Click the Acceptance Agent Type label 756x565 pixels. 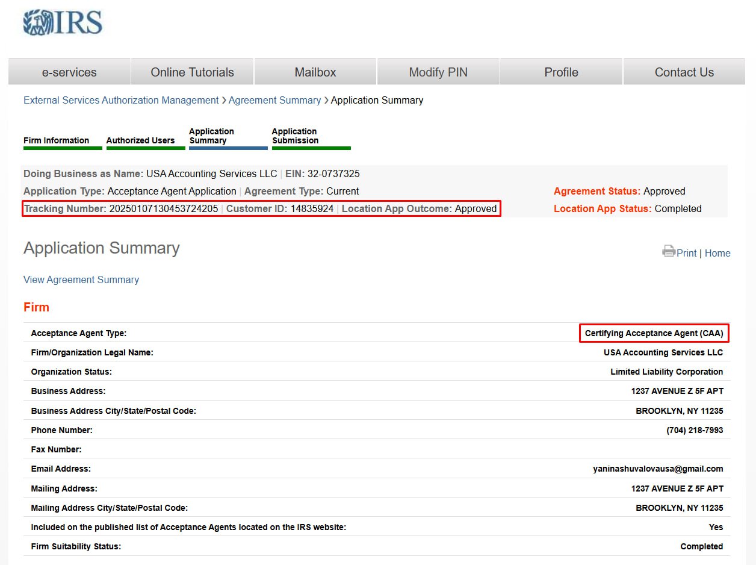79,333
